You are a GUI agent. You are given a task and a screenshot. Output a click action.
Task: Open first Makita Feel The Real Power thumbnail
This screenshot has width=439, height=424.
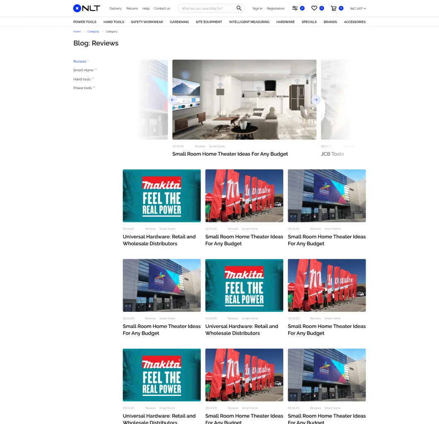pyautogui.click(x=162, y=196)
